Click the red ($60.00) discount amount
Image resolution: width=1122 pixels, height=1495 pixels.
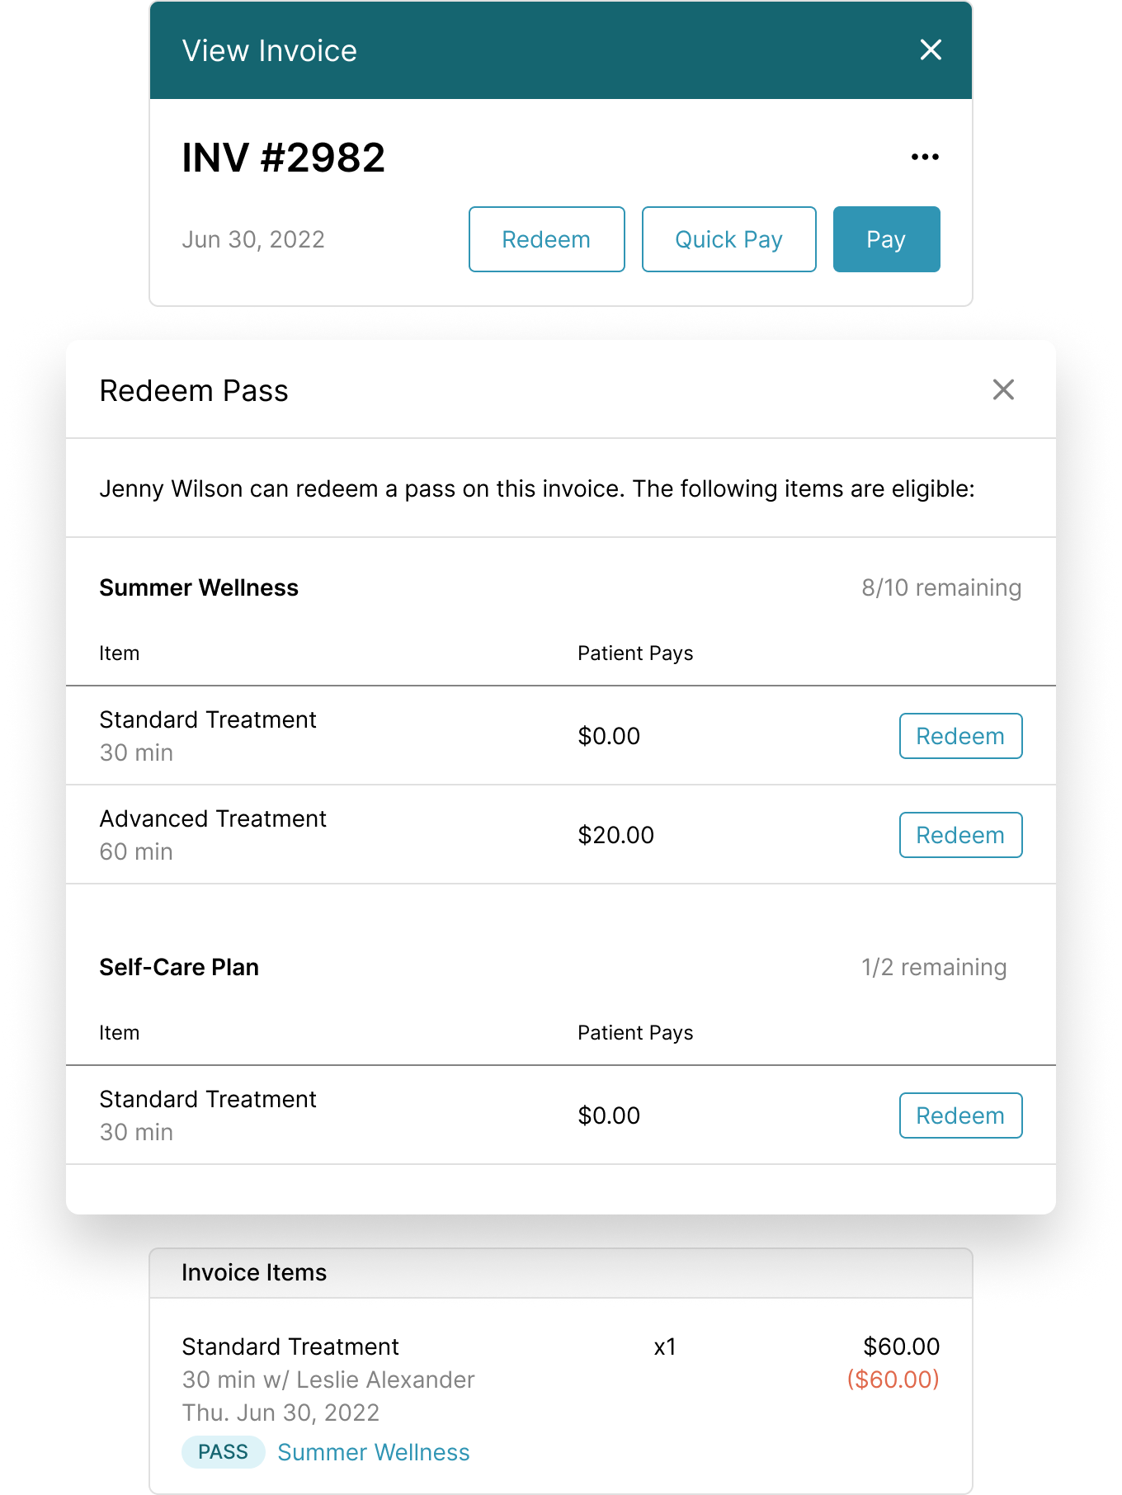coord(893,1379)
